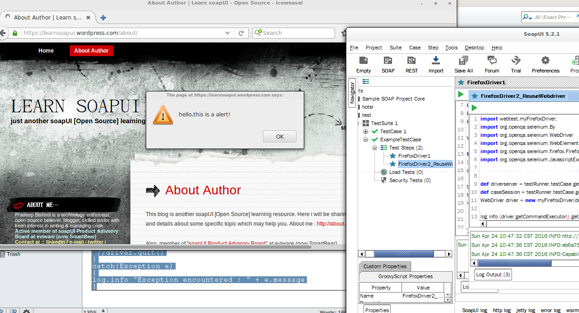
Task: Collapse the Test Steps (2) node
Action: pyautogui.click(x=375, y=148)
